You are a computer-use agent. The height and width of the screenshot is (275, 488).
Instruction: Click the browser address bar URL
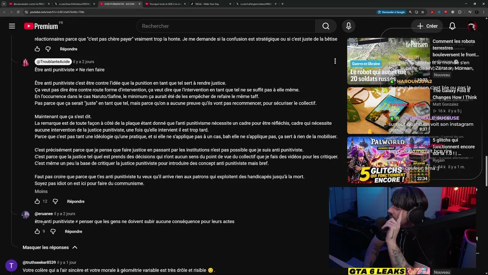tap(57, 12)
